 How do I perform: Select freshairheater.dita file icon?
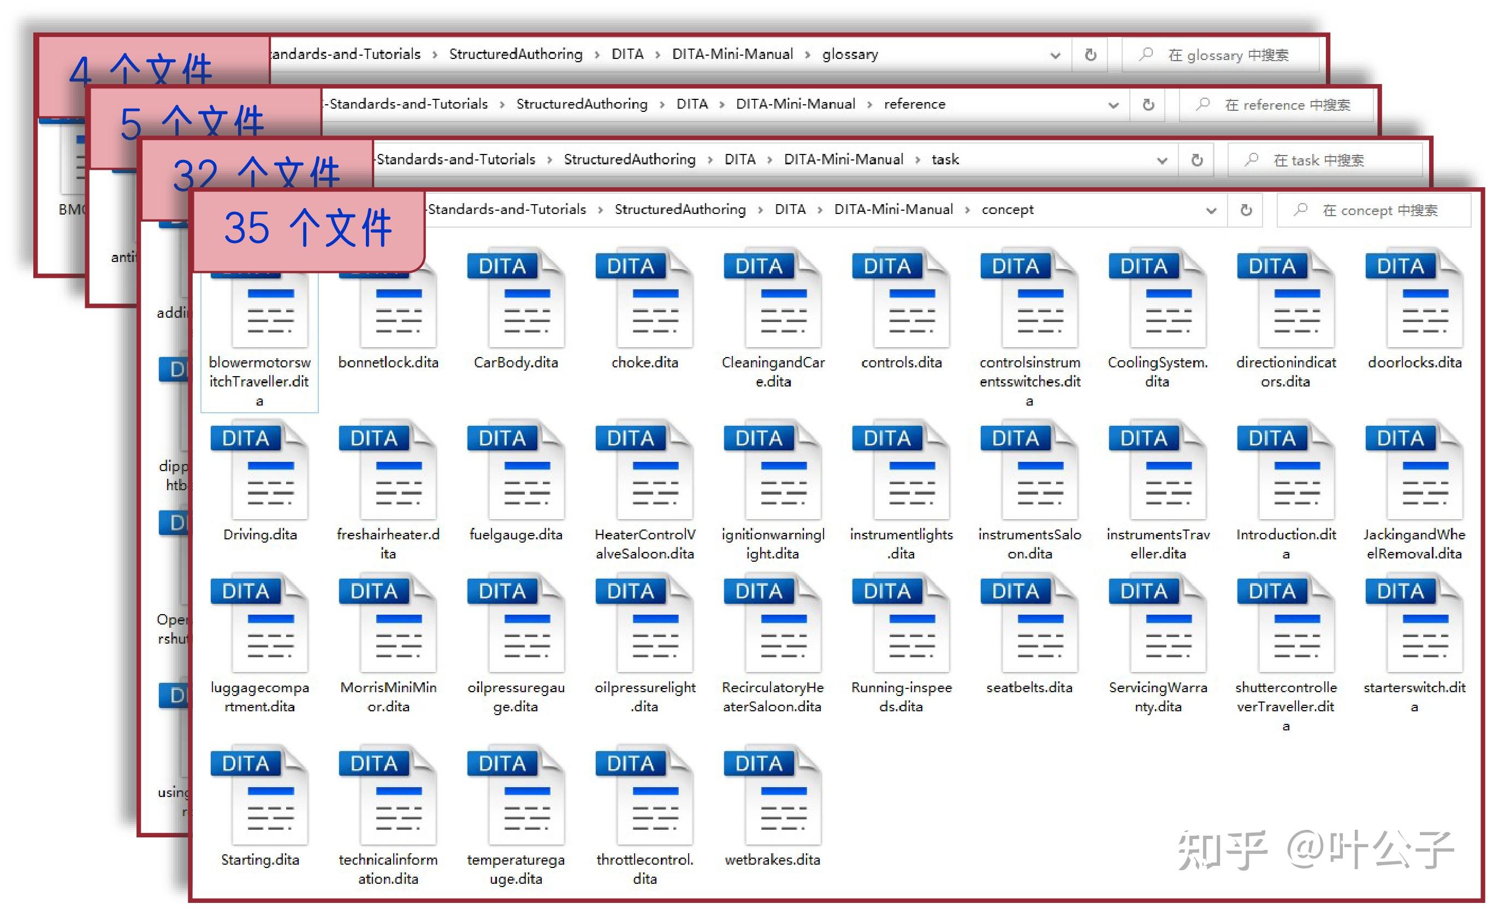[x=388, y=469]
